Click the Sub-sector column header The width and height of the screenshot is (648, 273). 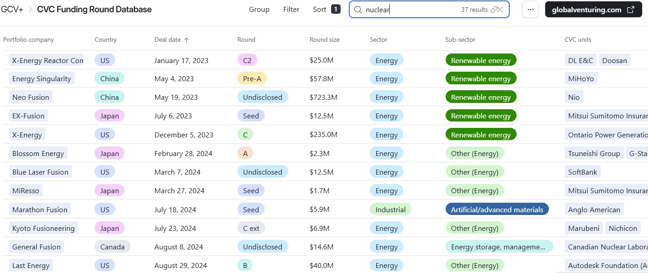460,40
